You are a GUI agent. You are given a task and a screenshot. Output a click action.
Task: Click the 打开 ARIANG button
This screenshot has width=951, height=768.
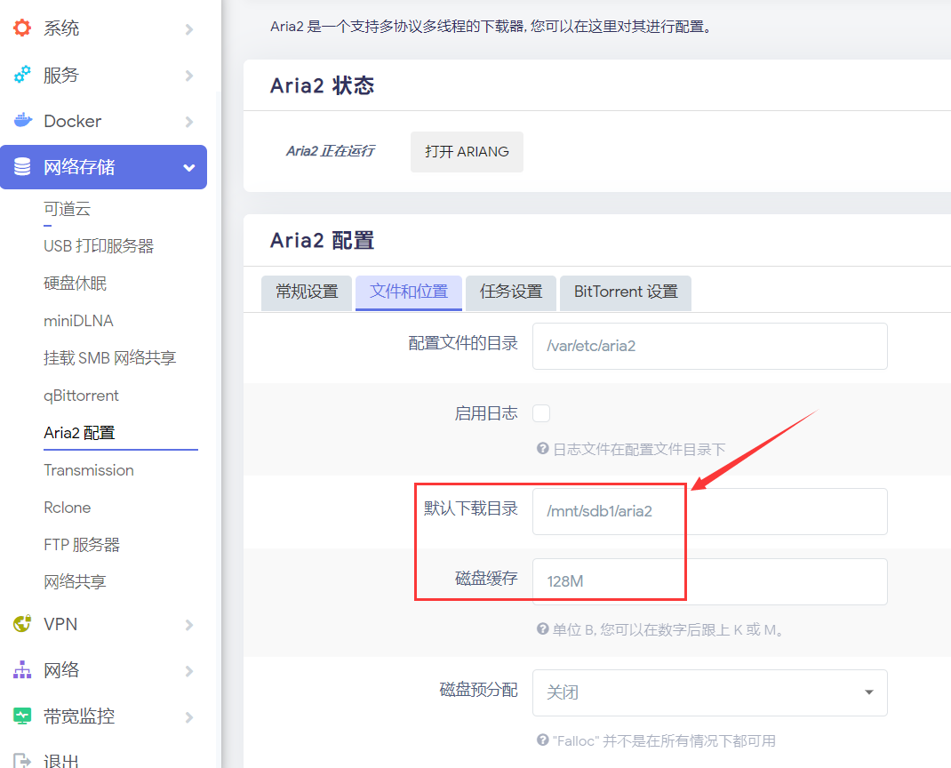point(467,152)
